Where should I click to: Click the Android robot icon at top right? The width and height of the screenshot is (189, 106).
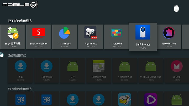[x=176, y=8]
